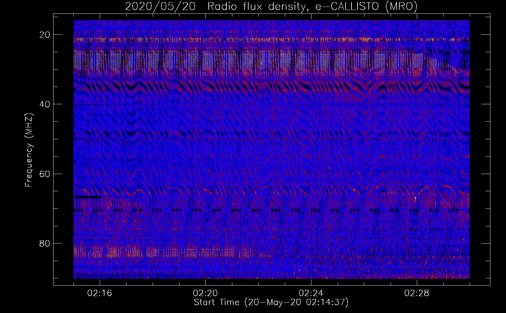Click the short solid black bar near 67 MHz
The width and height of the screenshot is (506, 313).
[88, 197]
